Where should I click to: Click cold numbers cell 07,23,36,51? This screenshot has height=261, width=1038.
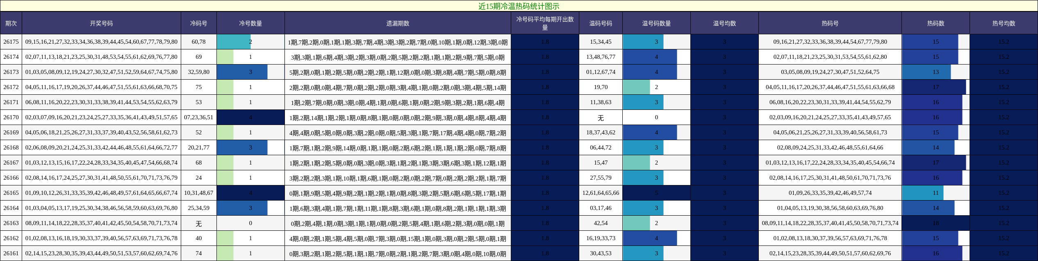pyautogui.click(x=198, y=117)
